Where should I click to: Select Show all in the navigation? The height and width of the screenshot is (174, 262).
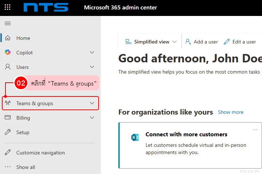point(25,167)
